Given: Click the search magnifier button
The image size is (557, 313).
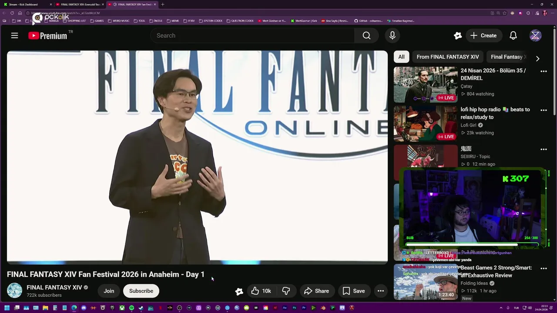Looking at the screenshot, I should 367,36.
